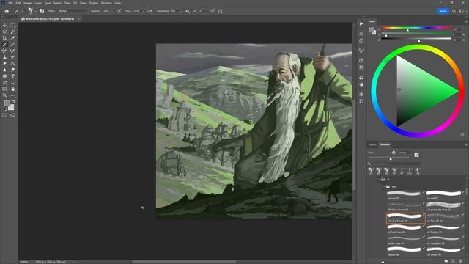This screenshot has height=264, width=469.
Task: Open the Smoothing value dropdown arrow
Action: (181, 11)
